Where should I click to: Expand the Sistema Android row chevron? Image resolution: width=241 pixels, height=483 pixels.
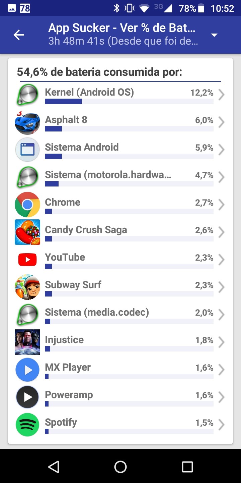[x=221, y=150]
